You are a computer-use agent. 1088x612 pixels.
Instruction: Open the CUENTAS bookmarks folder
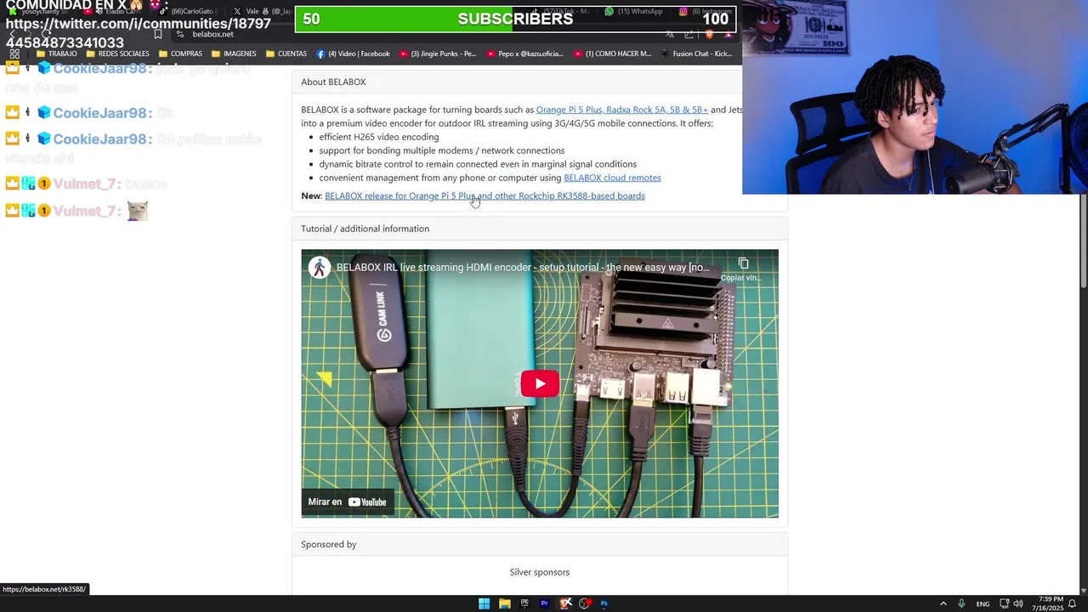(286, 54)
